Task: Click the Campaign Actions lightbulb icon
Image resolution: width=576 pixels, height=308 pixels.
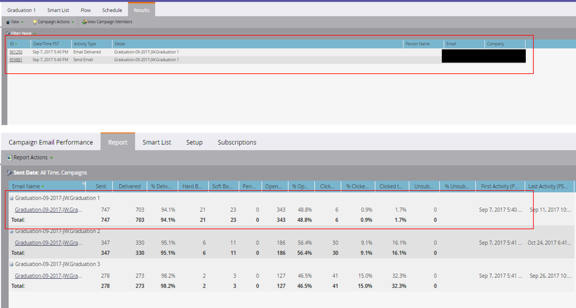Action: point(35,22)
